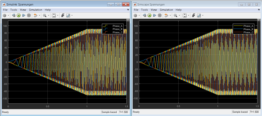Open View menu in Simulink Spannungen window
The width and height of the screenshot is (262, 116).
pos(23,10)
